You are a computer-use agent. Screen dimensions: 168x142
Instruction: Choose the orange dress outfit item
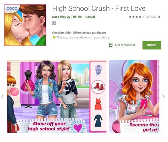(98, 103)
